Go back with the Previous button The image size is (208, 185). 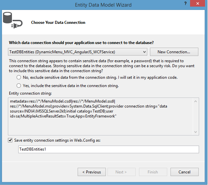point(92,172)
